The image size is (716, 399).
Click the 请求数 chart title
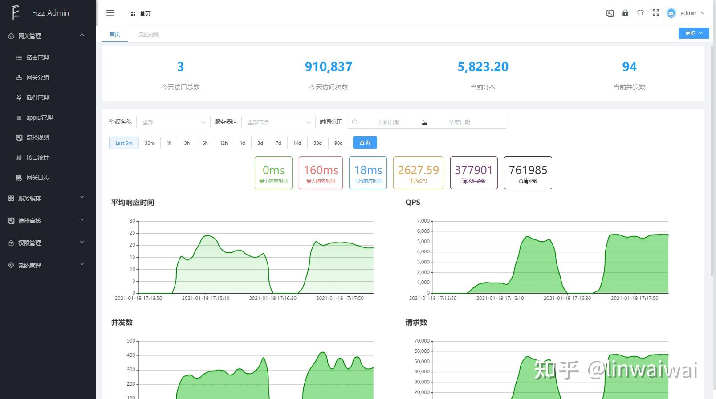tap(416, 322)
